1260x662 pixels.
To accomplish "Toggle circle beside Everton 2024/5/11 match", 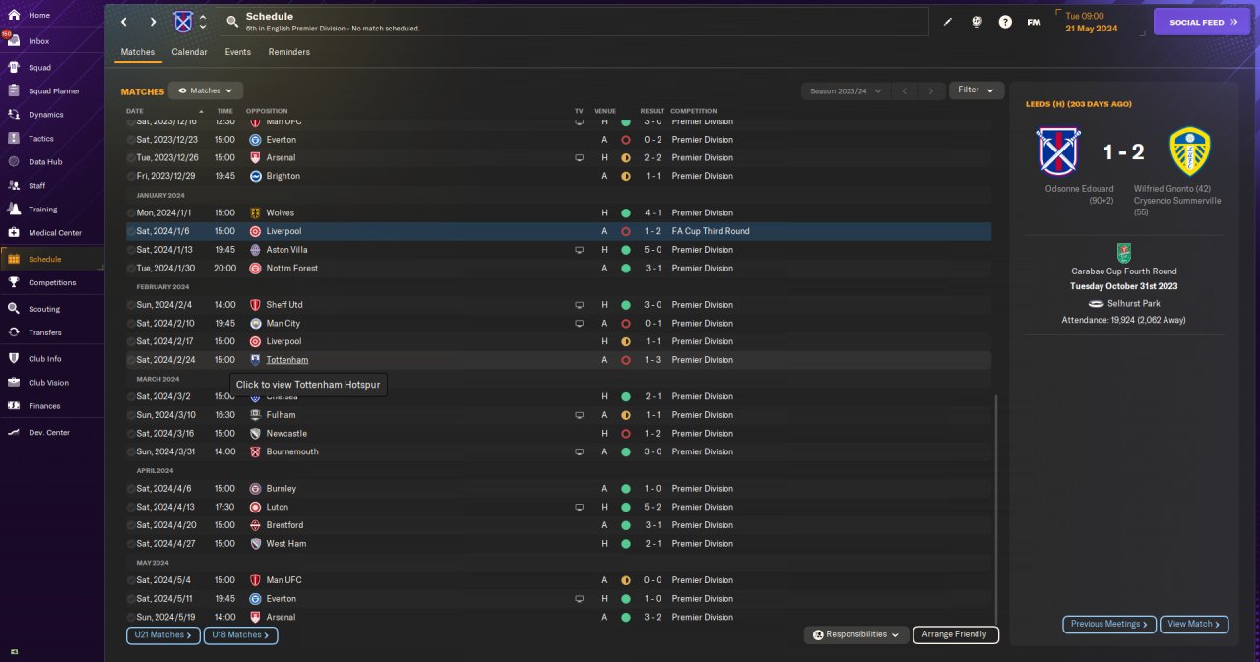I will pos(131,599).
